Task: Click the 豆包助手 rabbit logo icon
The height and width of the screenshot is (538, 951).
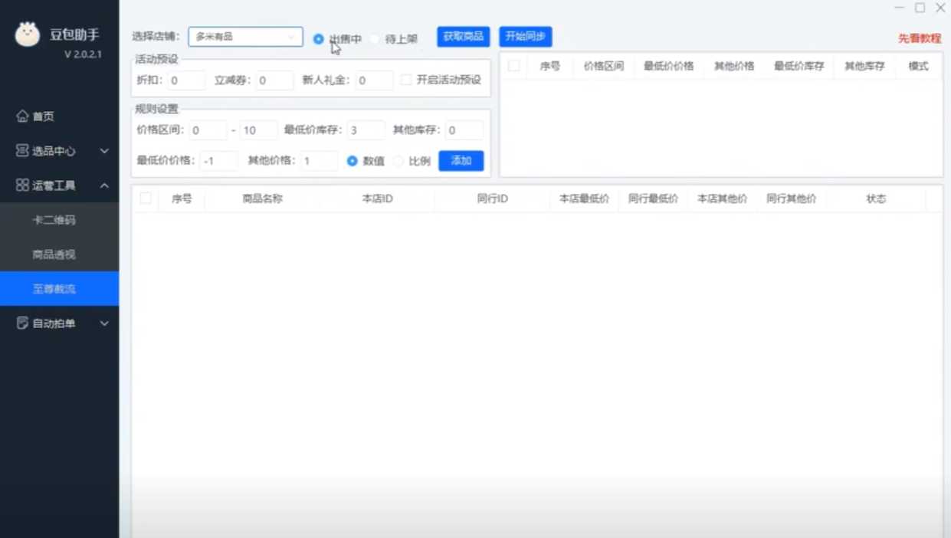Action: [x=28, y=34]
